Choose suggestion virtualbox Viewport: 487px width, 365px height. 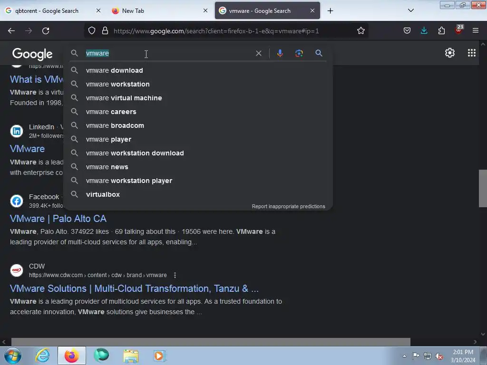[x=198, y=194]
